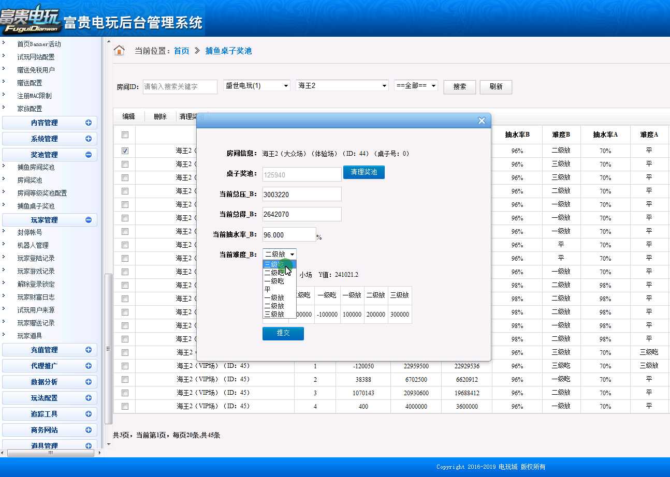Check the VIP场 table number 4 row checkbox
670x477 pixels.
[x=125, y=406]
